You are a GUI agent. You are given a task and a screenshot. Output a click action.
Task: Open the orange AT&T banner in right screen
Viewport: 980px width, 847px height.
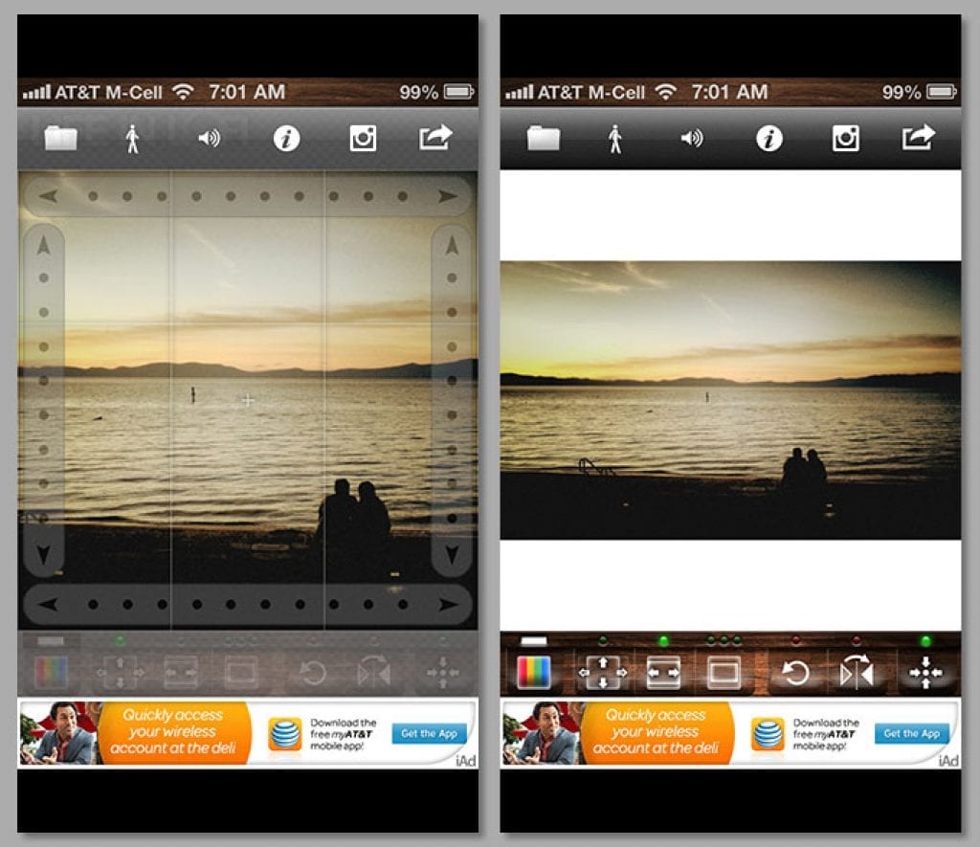657,732
